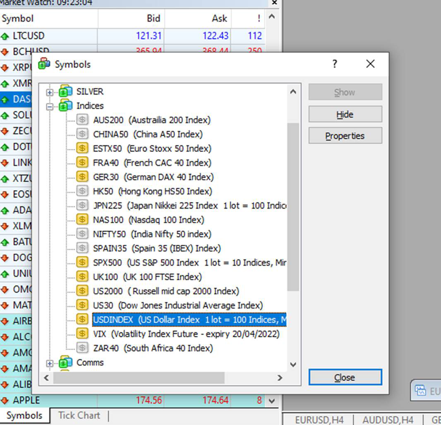Click the JPN225 grey symbol icon

click(x=82, y=205)
